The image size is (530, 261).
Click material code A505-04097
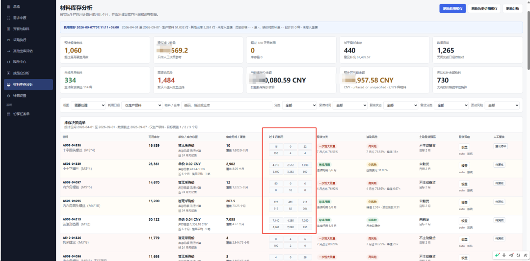coord(72,182)
